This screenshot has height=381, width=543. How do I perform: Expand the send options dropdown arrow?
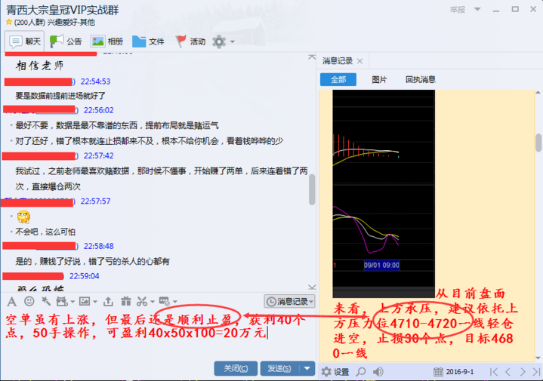click(307, 368)
